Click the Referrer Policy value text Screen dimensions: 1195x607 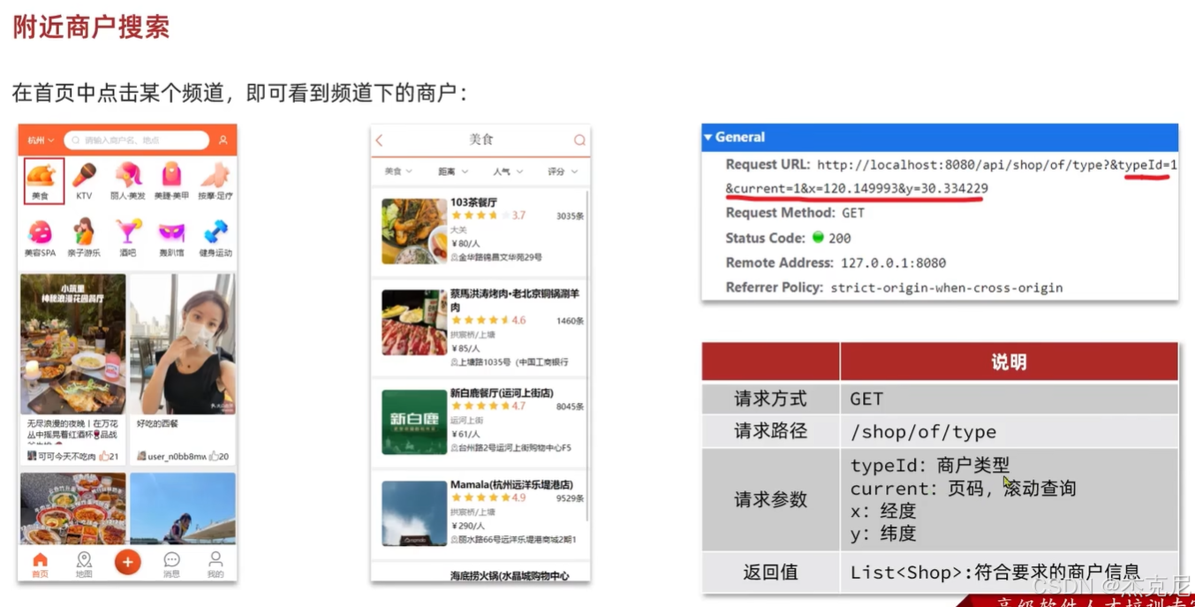coord(946,287)
